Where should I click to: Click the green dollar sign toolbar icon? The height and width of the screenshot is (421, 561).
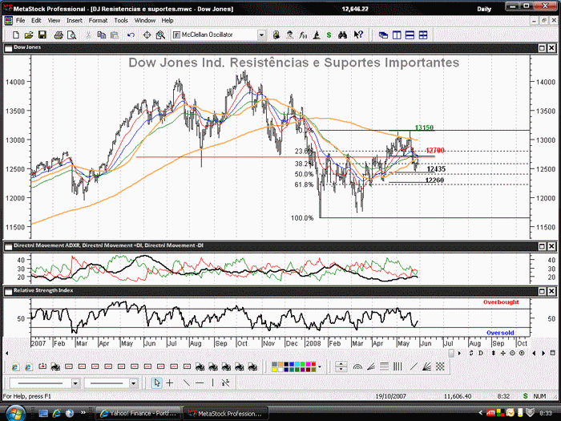pyautogui.click(x=329, y=35)
